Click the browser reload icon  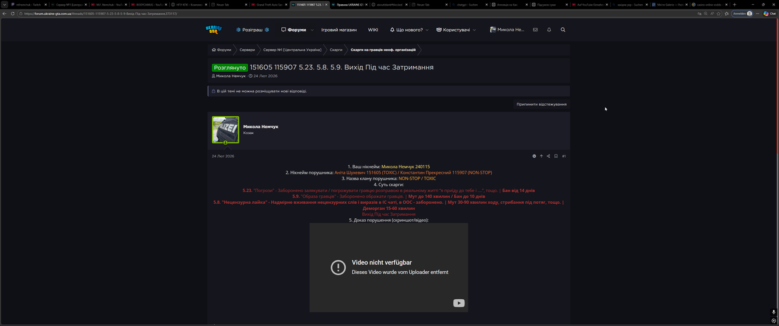pos(13,13)
